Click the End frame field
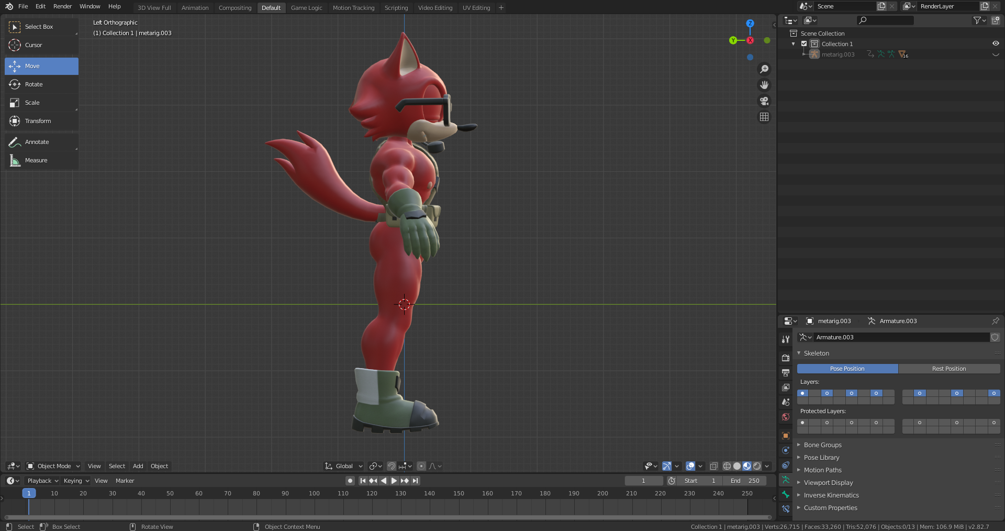The height and width of the screenshot is (531, 1005). 744,481
